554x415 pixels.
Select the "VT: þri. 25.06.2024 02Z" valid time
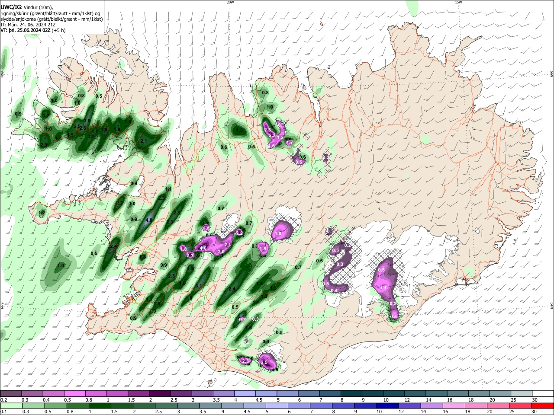pos(25,30)
